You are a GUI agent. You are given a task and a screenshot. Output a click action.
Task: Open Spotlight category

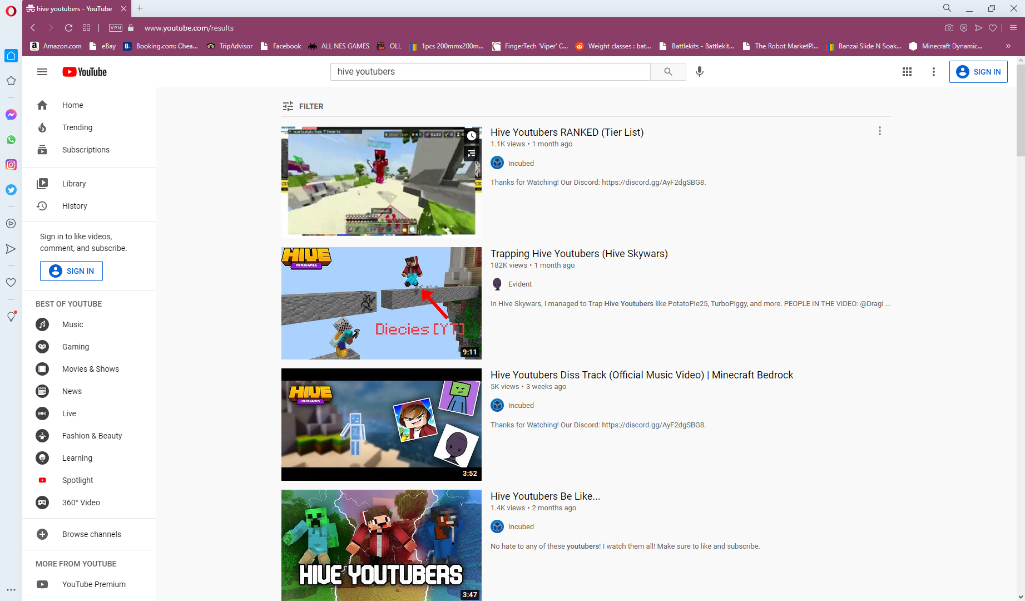(89, 480)
